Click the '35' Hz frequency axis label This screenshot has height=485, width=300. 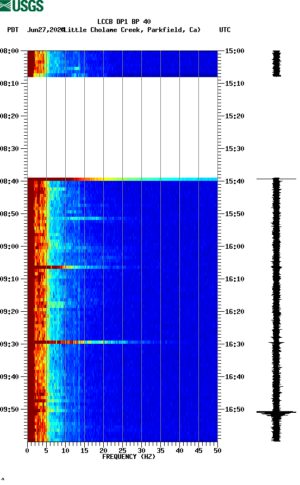point(160,451)
